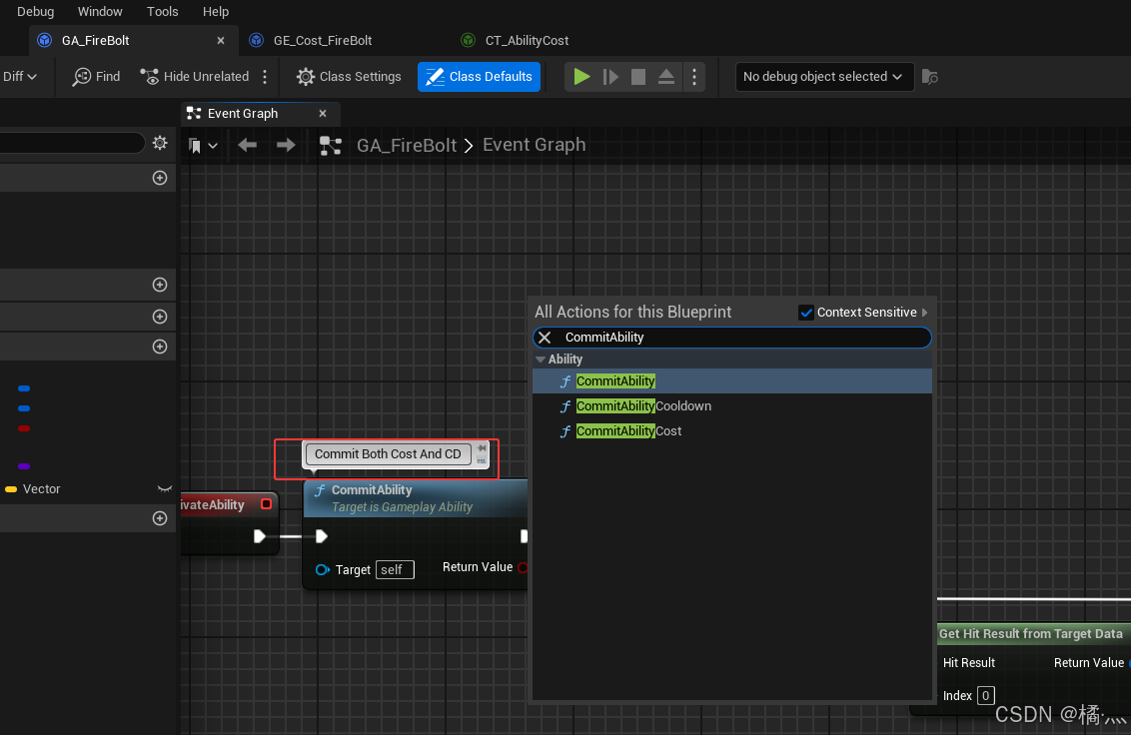Switch to GE_Cost_FireBolt tab

(x=323, y=40)
